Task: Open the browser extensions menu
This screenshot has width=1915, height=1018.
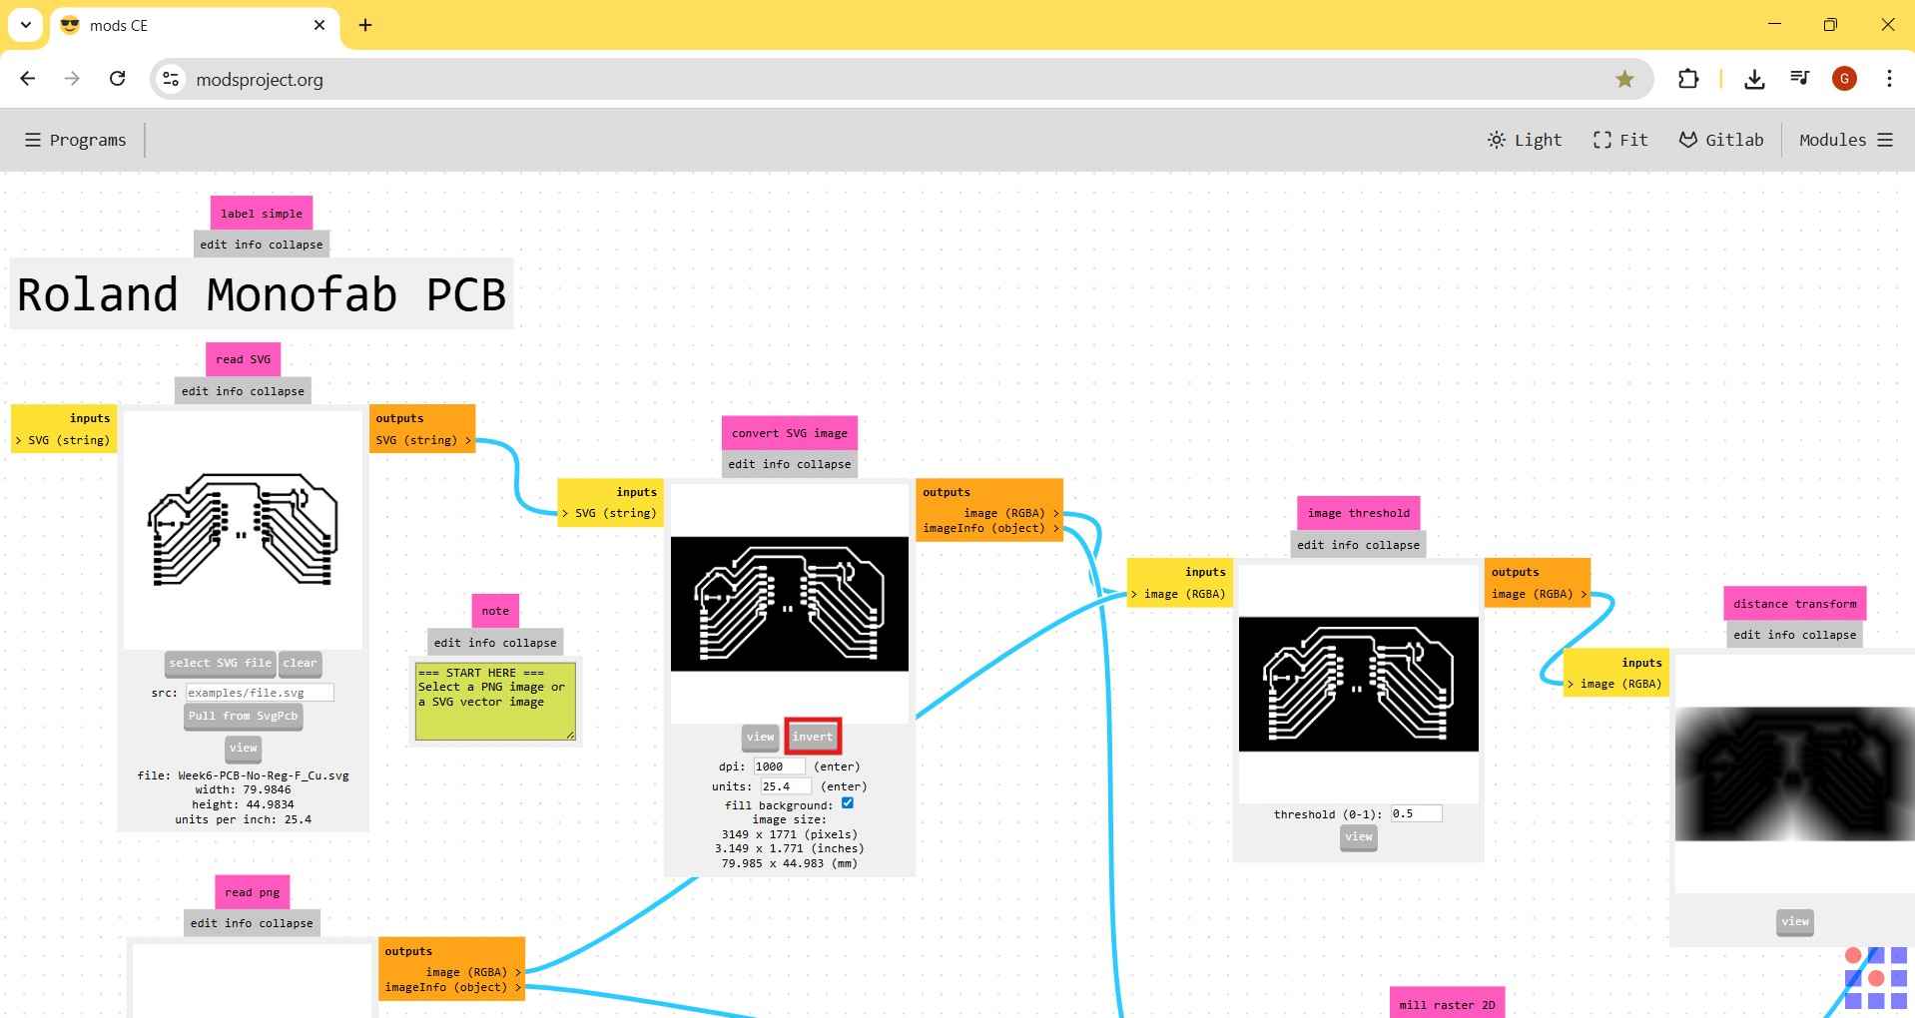Action: tap(1688, 79)
